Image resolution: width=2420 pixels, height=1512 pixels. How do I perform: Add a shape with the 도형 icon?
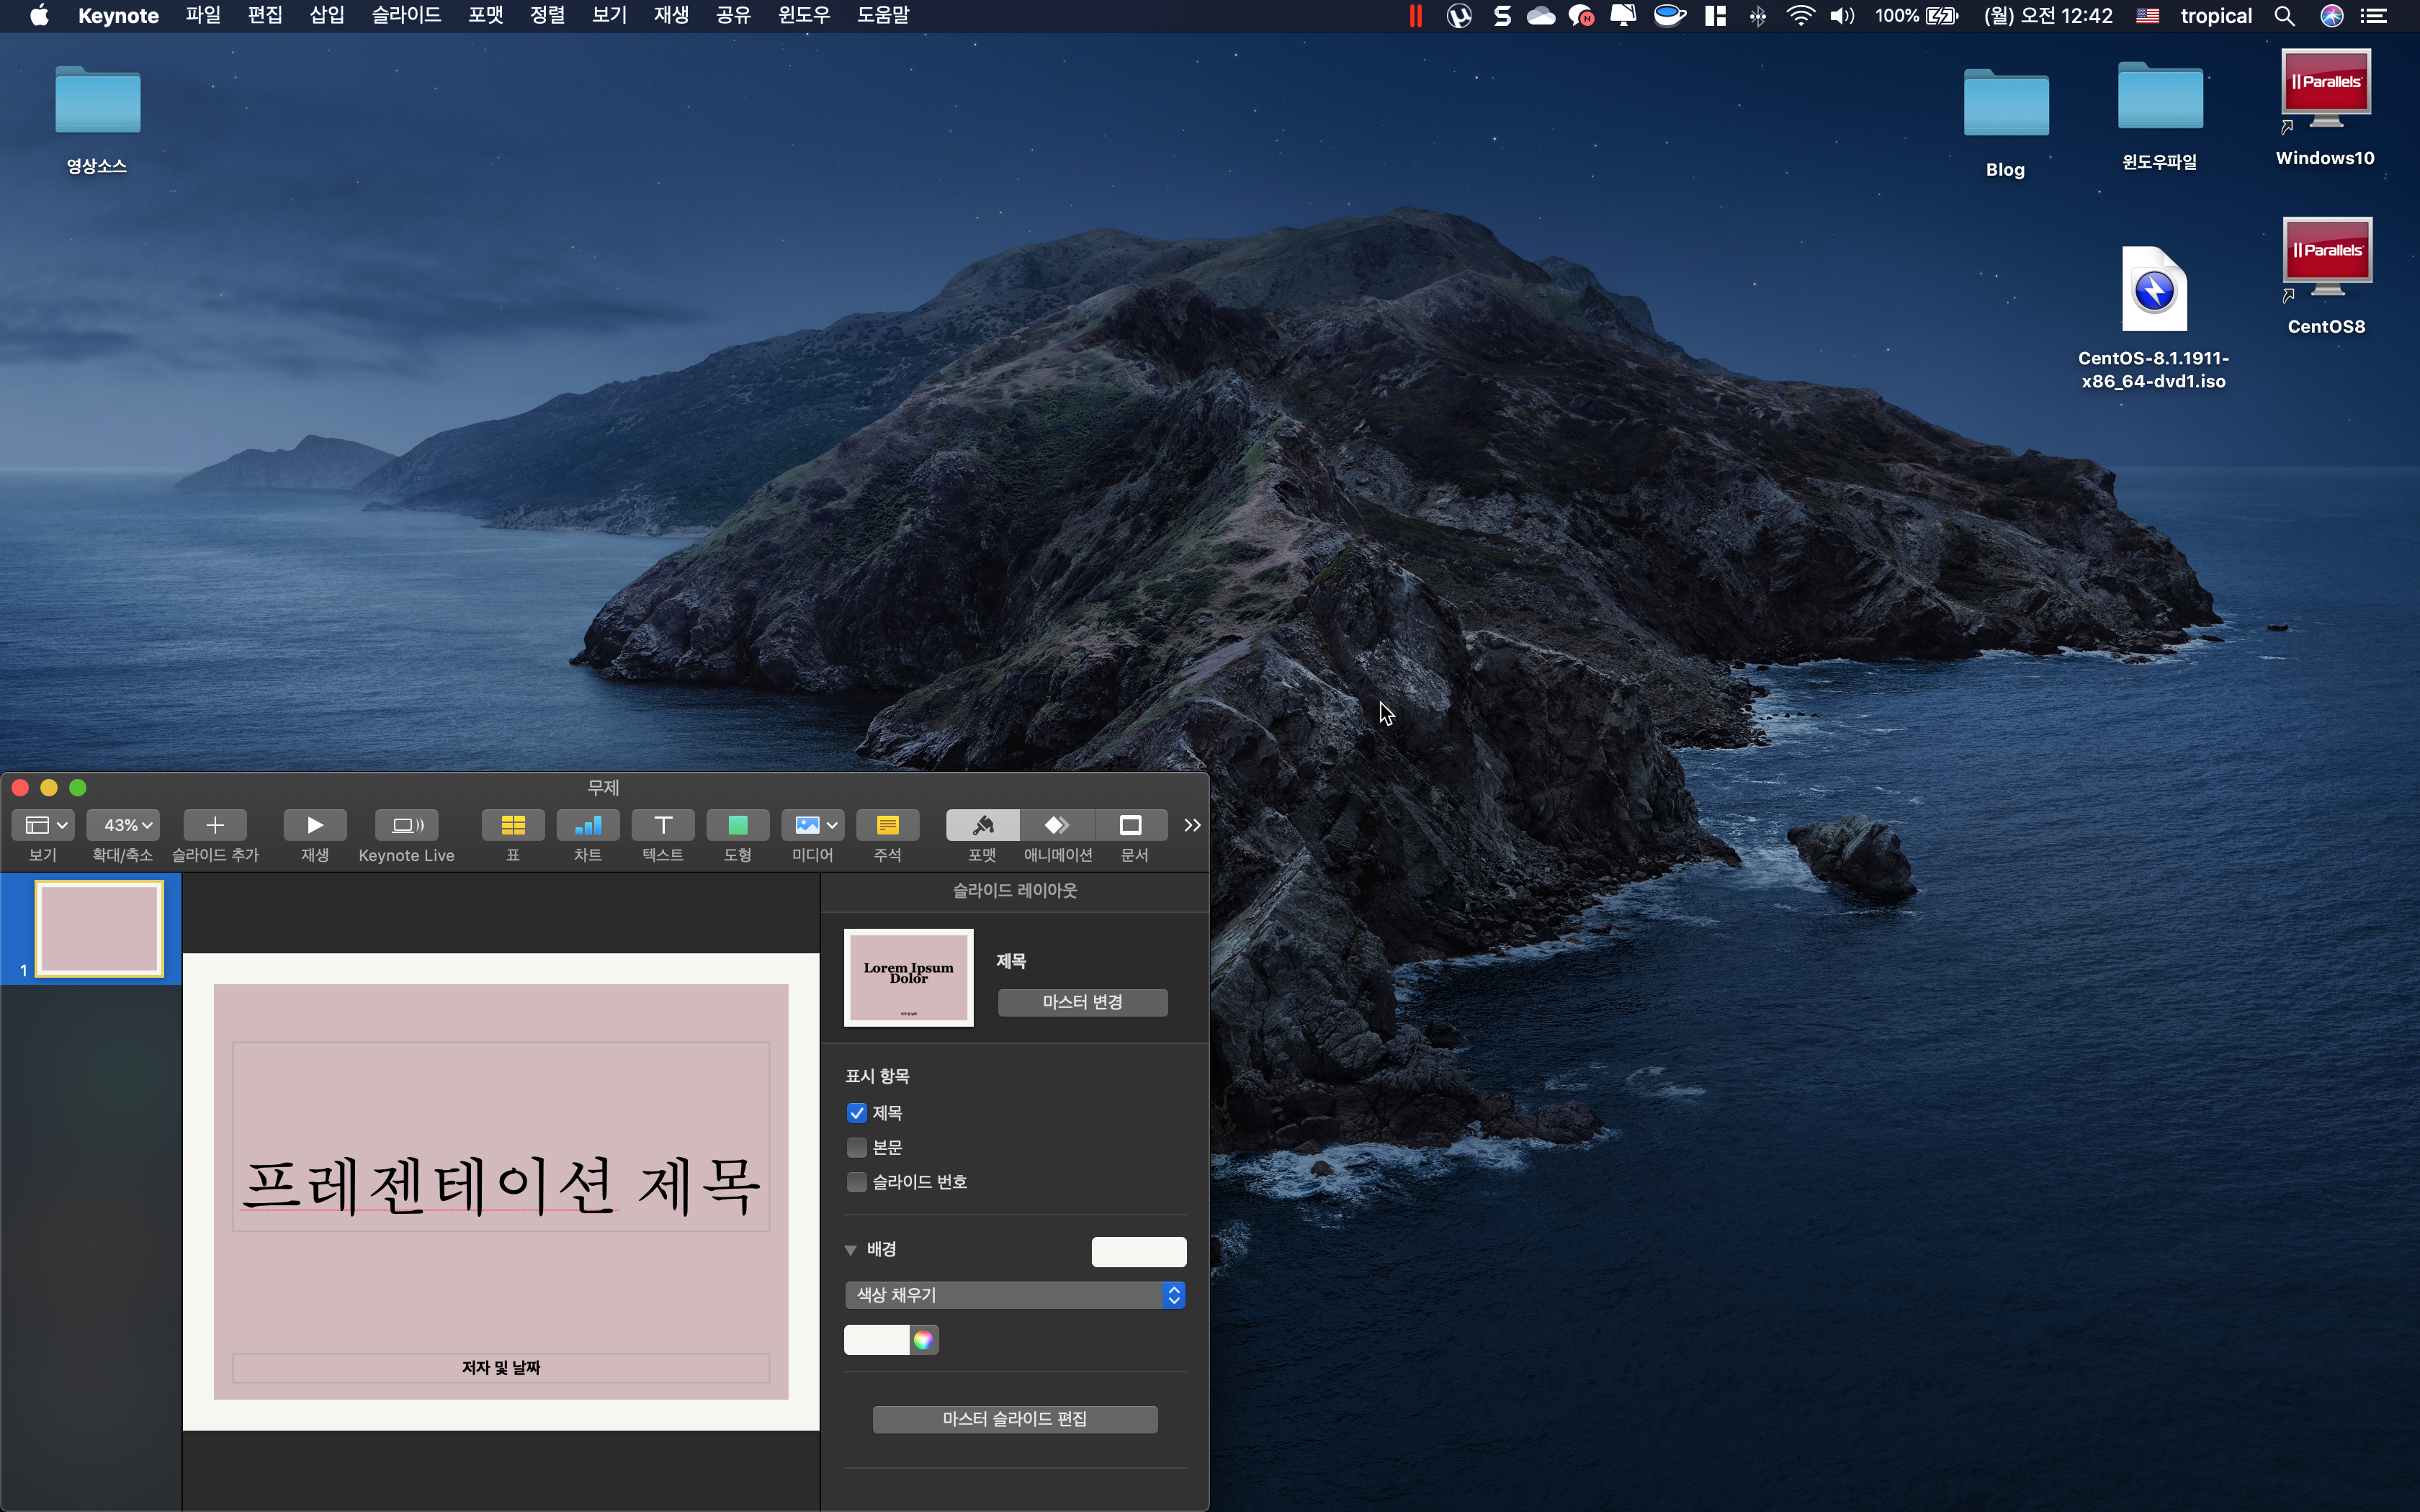coord(737,825)
